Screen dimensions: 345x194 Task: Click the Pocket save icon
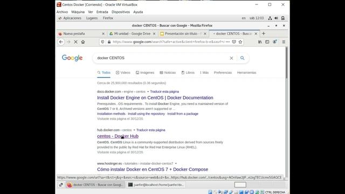234,42
